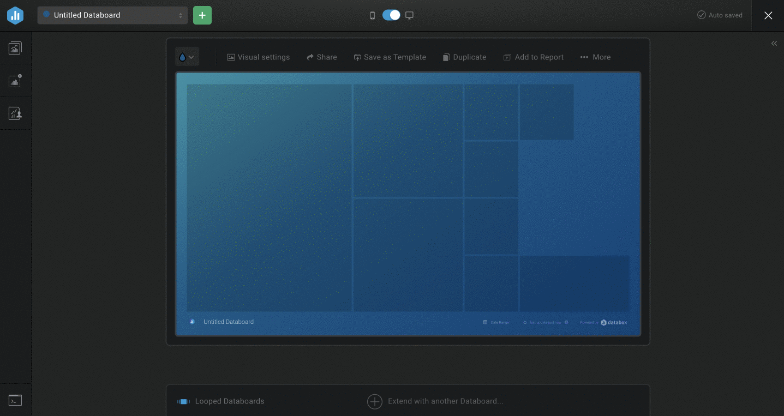The image size is (784, 416).
Task: Select the desktop monitor view icon
Action: click(409, 15)
